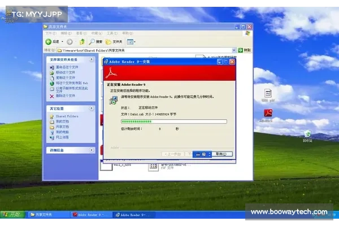339x226 pixels.
Task: Expand the 详细信息 details panel
Action: point(92,150)
